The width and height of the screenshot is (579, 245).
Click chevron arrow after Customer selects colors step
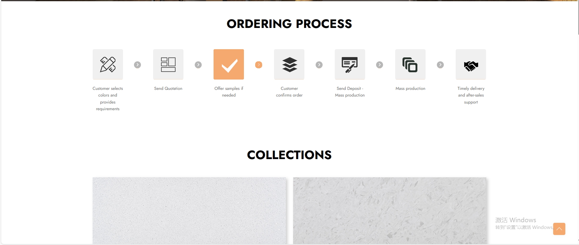point(138,65)
